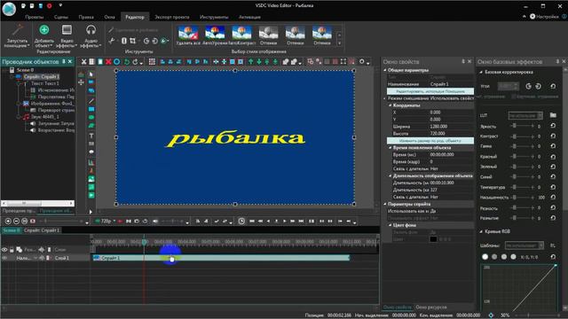Collapse the RGB curves (Кривые RGB) section
The width and height of the screenshot is (568, 319).
click(x=481, y=231)
